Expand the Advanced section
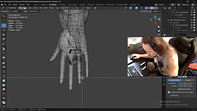The width and height of the screenshot is (197, 111). point(174,96)
